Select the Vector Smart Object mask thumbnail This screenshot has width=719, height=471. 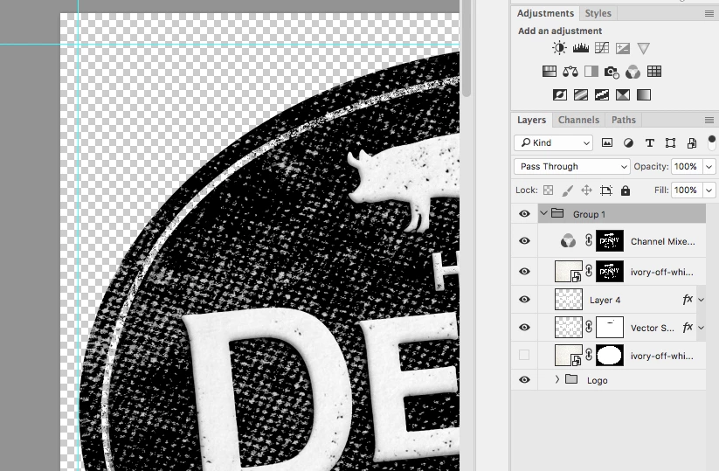tap(610, 328)
